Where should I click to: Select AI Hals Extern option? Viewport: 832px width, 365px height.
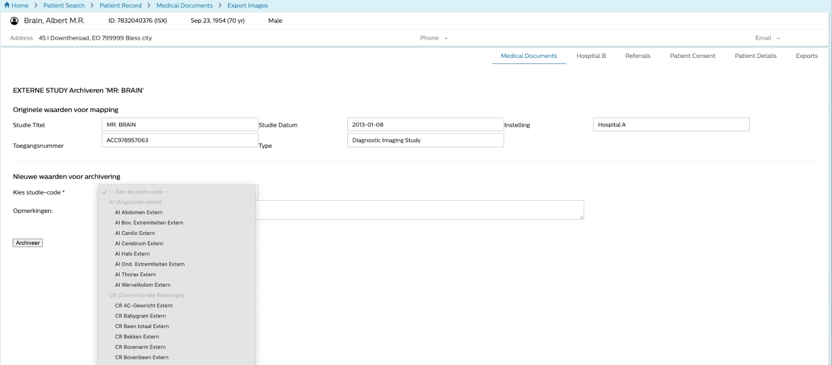click(x=176, y=254)
